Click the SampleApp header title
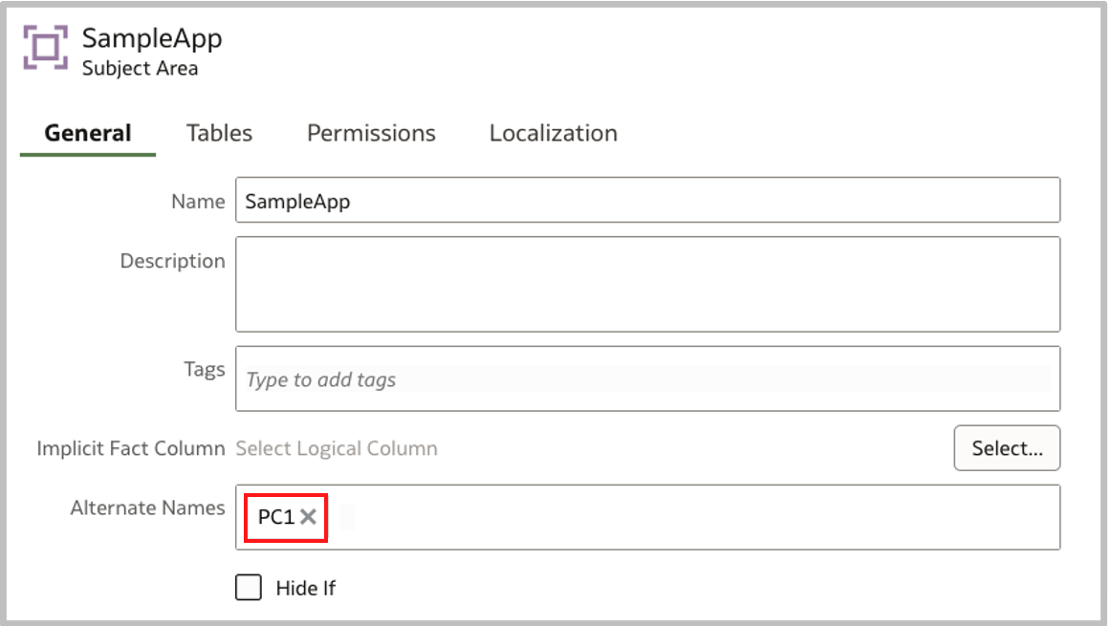The height and width of the screenshot is (626, 1111). click(152, 38)
